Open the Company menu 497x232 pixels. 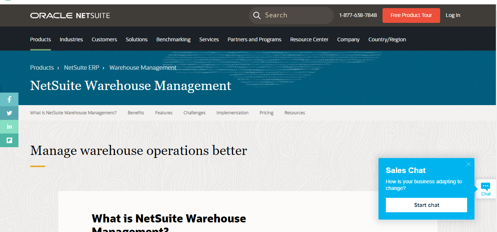pyautogui.click(x=348, y=39)
